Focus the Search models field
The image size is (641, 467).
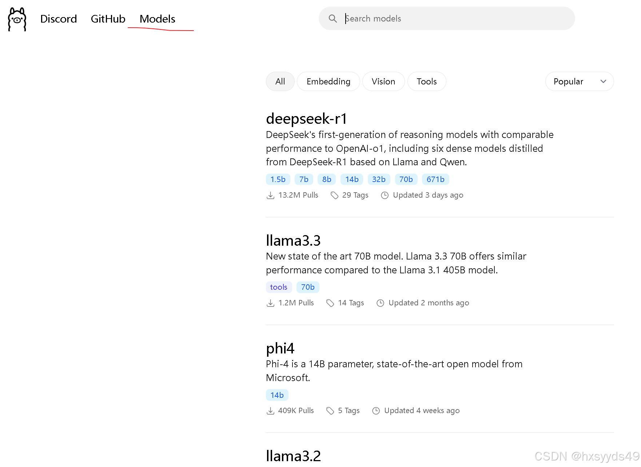(447, 19)
